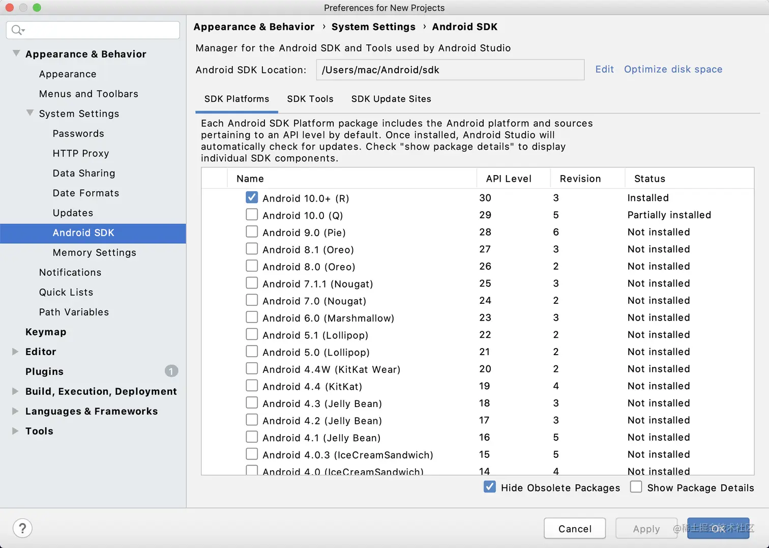Click Optimize disk space link
This screenshot has width=769, height=548.
click(x=673, y=69)
